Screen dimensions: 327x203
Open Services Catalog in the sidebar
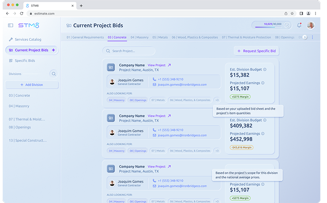[28, 40]
